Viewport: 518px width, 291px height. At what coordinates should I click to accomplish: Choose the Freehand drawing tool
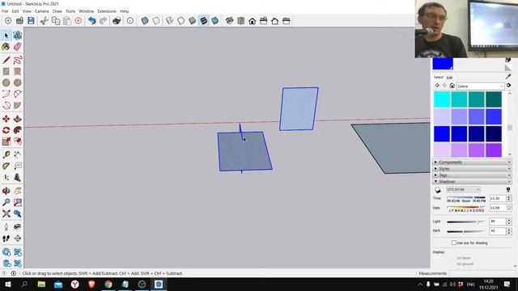(x=18, y=60)
